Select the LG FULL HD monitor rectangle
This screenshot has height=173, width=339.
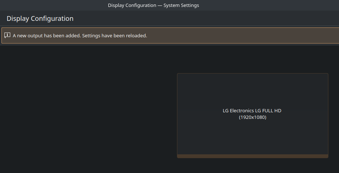[x=253, y=116]
